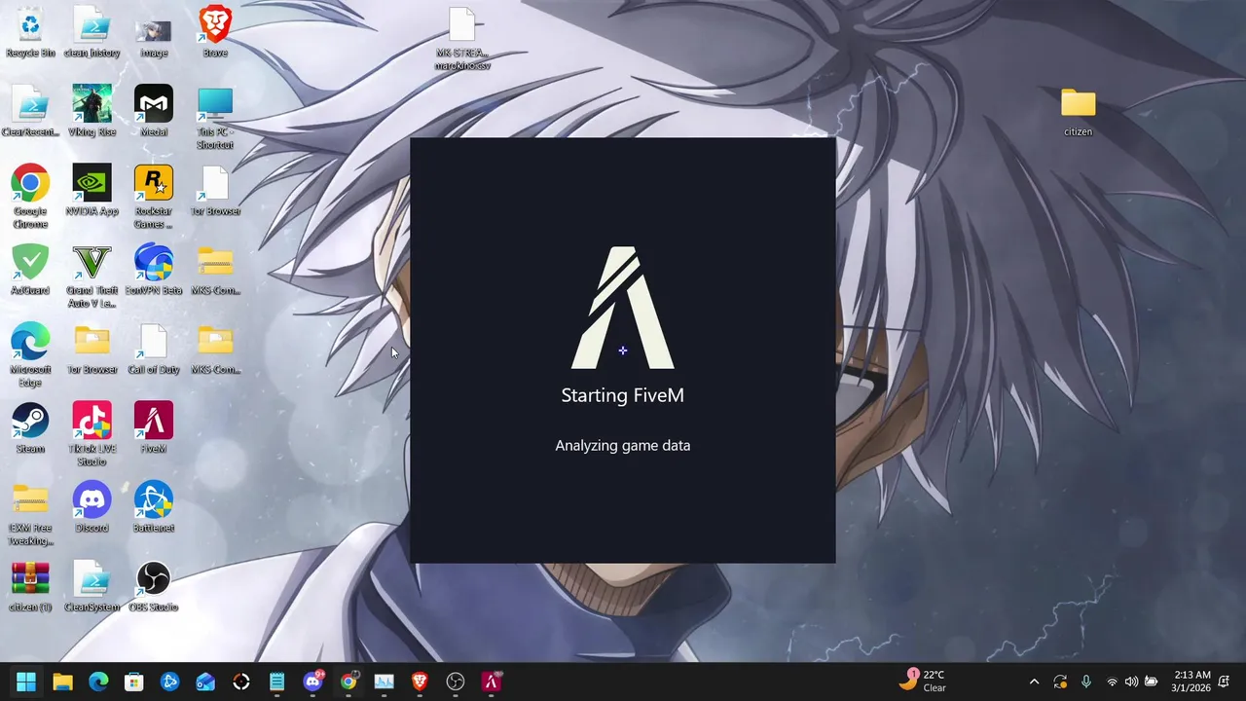Screen dimensions: 1246x701
Task: Select the Brave browser desktop icon
Action: (x=215, y=32)
